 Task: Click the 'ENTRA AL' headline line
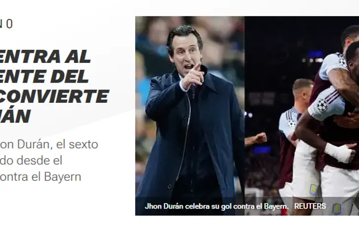[x=45, y=57]
